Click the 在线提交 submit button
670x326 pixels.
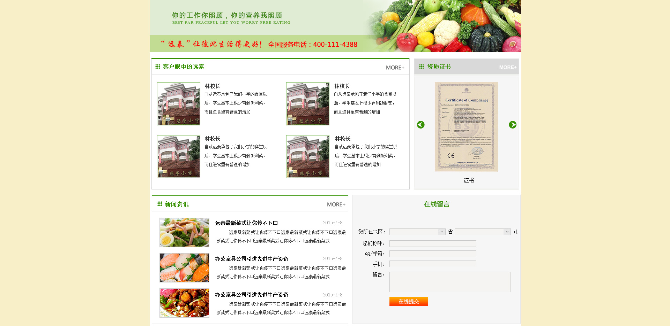[408, 302]
